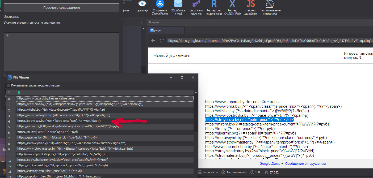Open the Браузер eye icon tool
Image resolution: width=373 pixels, height=178 pixels.
[142, 4]
